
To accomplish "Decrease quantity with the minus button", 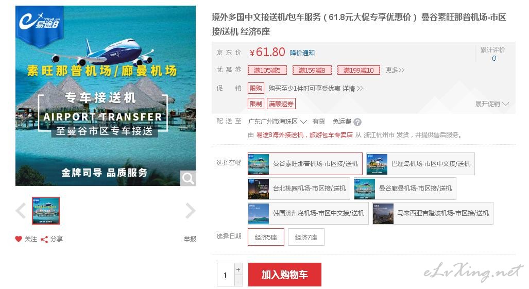I will [238, 281].
